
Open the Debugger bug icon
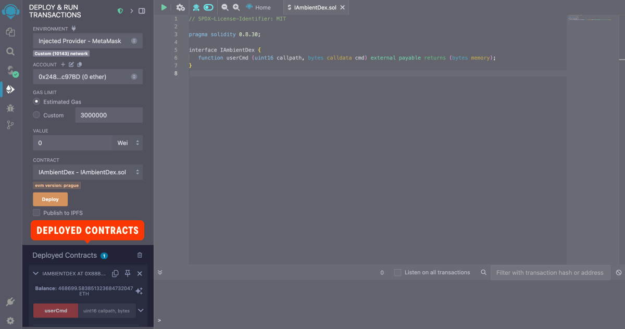tap(10, 108)
